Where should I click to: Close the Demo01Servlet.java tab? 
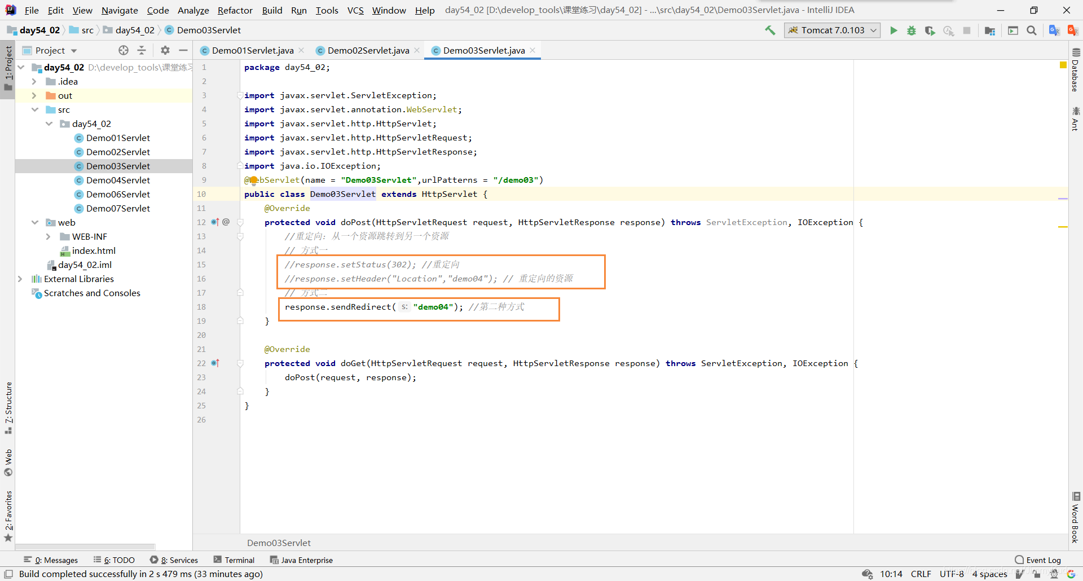tap(302, 50)
